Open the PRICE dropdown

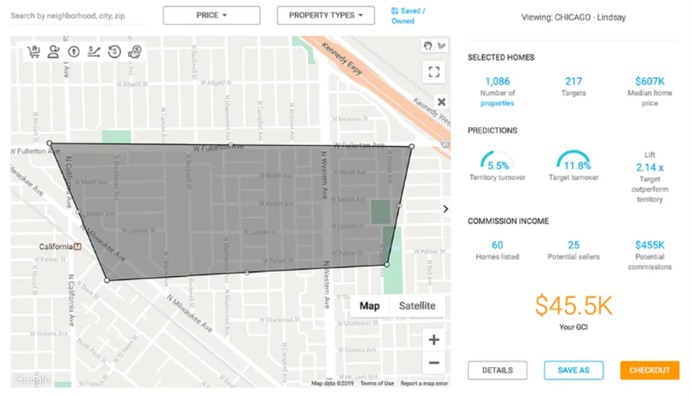pos(211,15)
